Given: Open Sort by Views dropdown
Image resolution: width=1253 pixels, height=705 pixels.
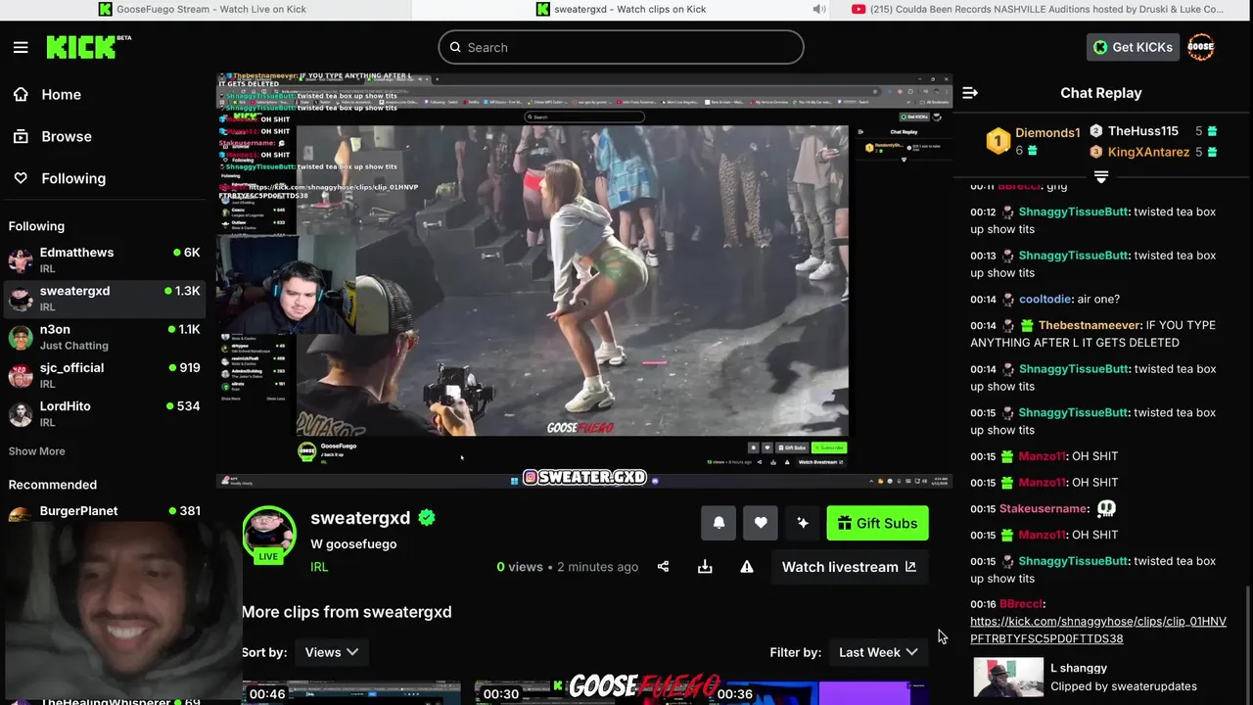Looking at the screenshot, I should pos(331,652).
